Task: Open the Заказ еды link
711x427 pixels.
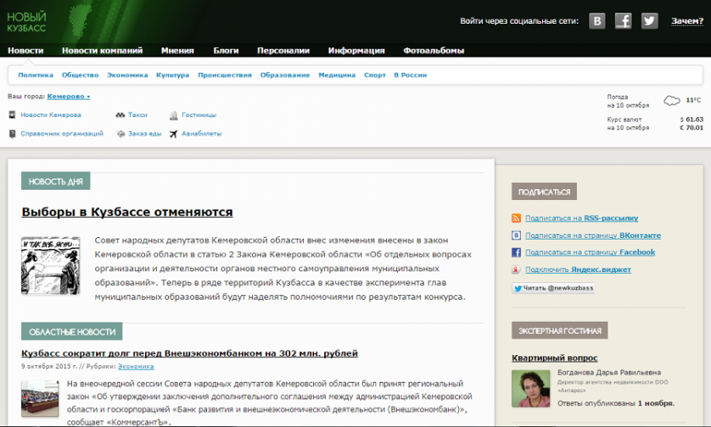Action: pos(144,134)
